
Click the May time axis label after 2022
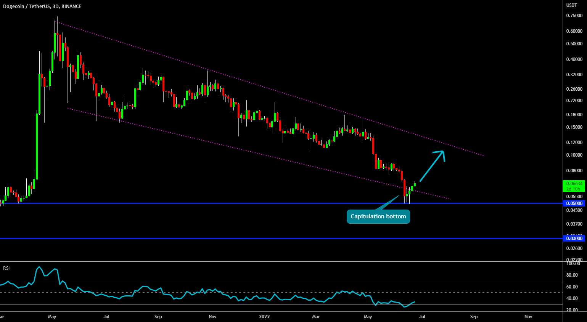point(368,317)
